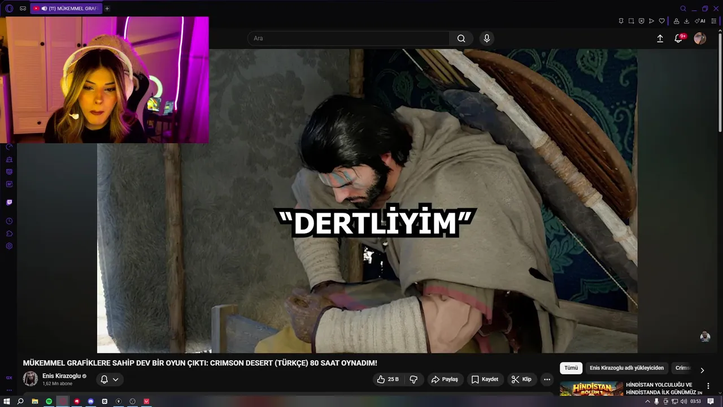Mute the YouTube tab via speaker icon
The height and width of the screenshot is (407, 723).
(44, 8)
